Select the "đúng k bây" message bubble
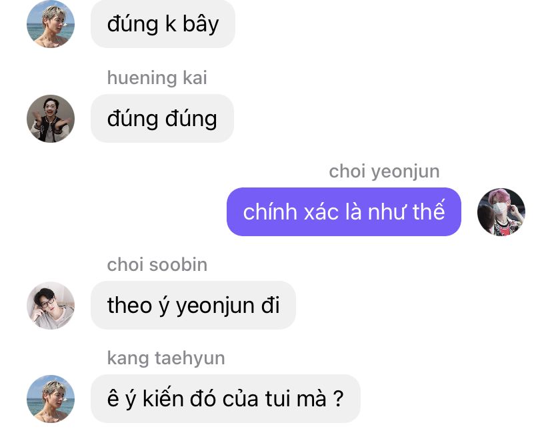Viewport: 552px width, 429px height. click(x=163, y=24)
